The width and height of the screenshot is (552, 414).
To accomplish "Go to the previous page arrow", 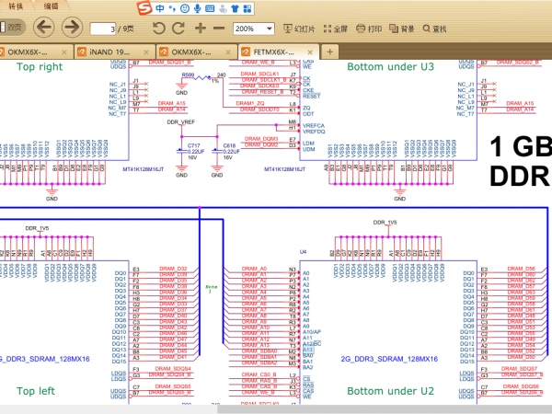I will coord(43,29).
